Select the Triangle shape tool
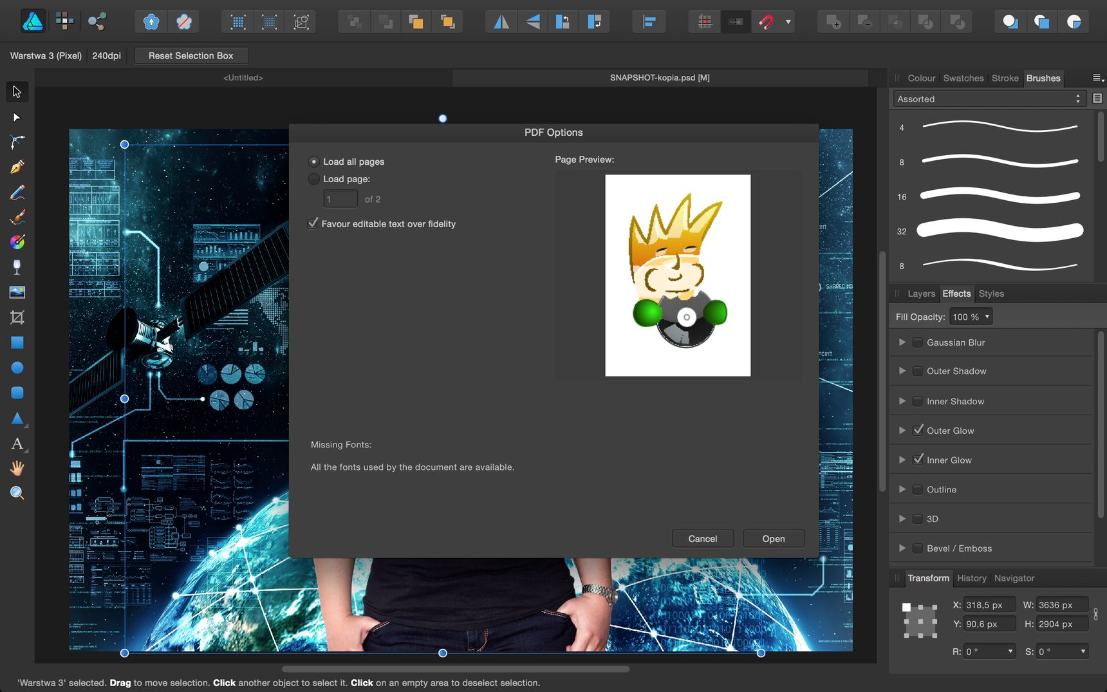The image size is (1107, 692). click(17, 418)
